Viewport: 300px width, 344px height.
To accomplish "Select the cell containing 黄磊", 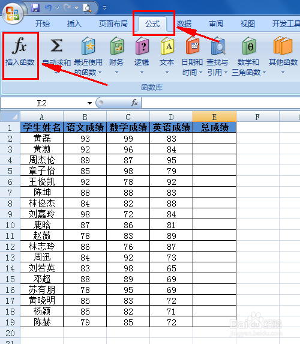I will [x=41, y=138].
